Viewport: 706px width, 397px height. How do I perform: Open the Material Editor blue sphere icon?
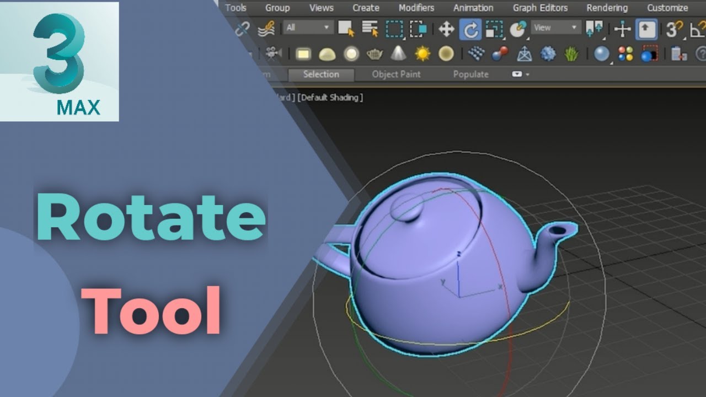click(601, 53)
